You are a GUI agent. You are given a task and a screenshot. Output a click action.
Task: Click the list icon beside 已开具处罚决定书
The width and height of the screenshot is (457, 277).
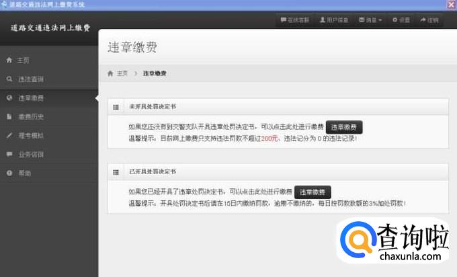click(116, 172)
